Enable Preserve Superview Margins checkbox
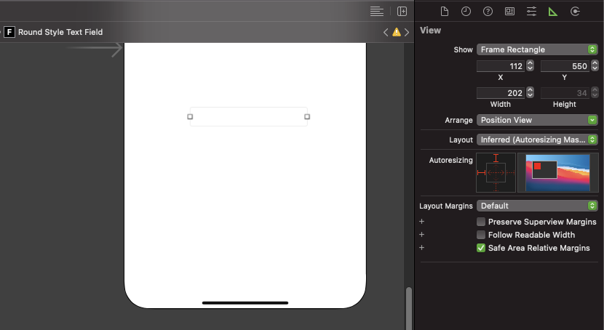Viewport: 604px width, 330px height. pyautogui.click(x=481, y=222)
